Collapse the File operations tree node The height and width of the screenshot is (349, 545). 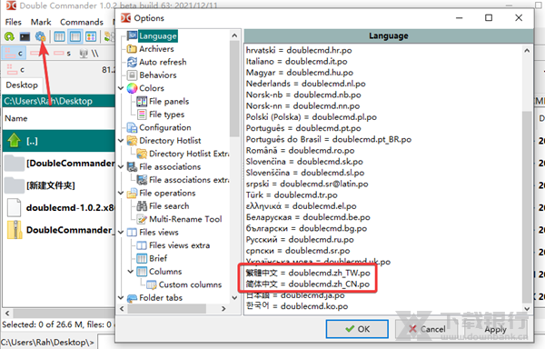click(121, 194)
